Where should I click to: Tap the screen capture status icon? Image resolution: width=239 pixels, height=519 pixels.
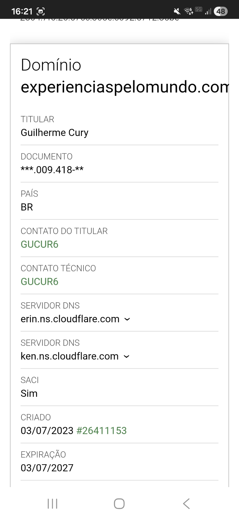(x=41, y=11)
